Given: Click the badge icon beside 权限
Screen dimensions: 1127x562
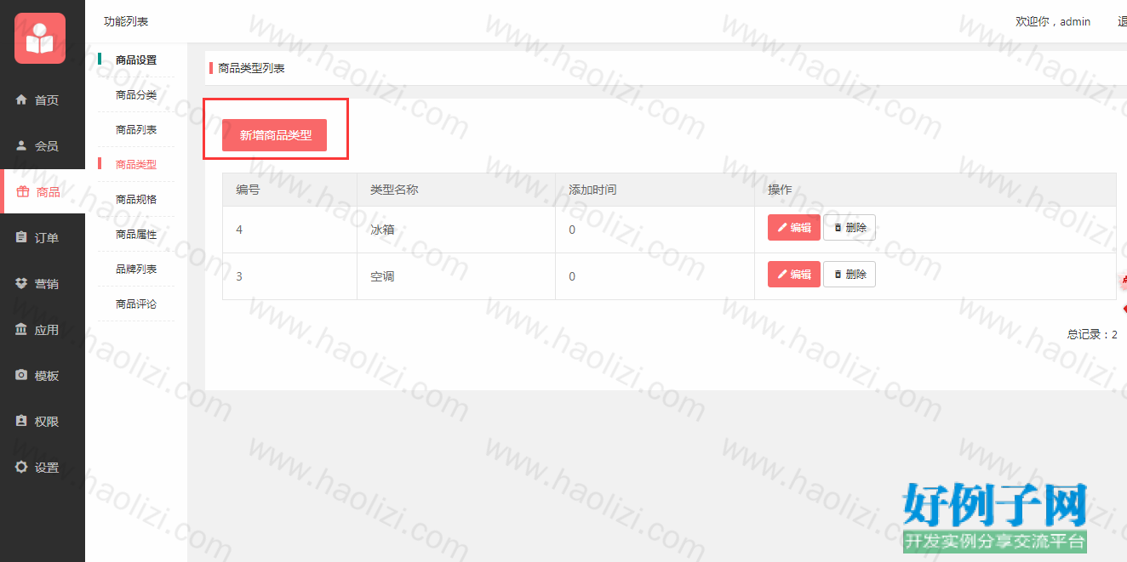Looking at the screenshot, I should [x=21, y=421].
